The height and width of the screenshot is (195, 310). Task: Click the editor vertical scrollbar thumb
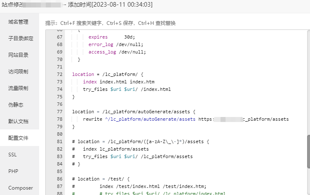[308, 151]
